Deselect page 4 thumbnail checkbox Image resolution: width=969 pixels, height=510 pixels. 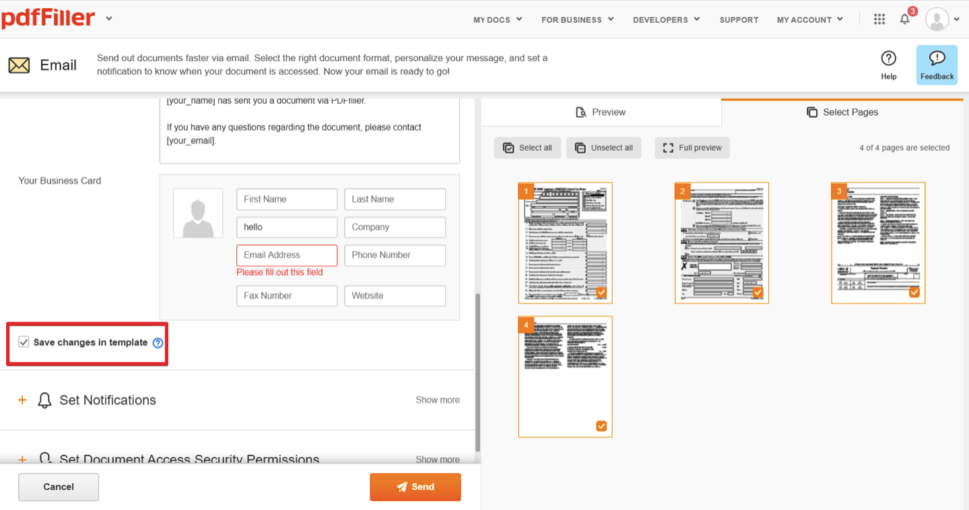click(601, 426)
